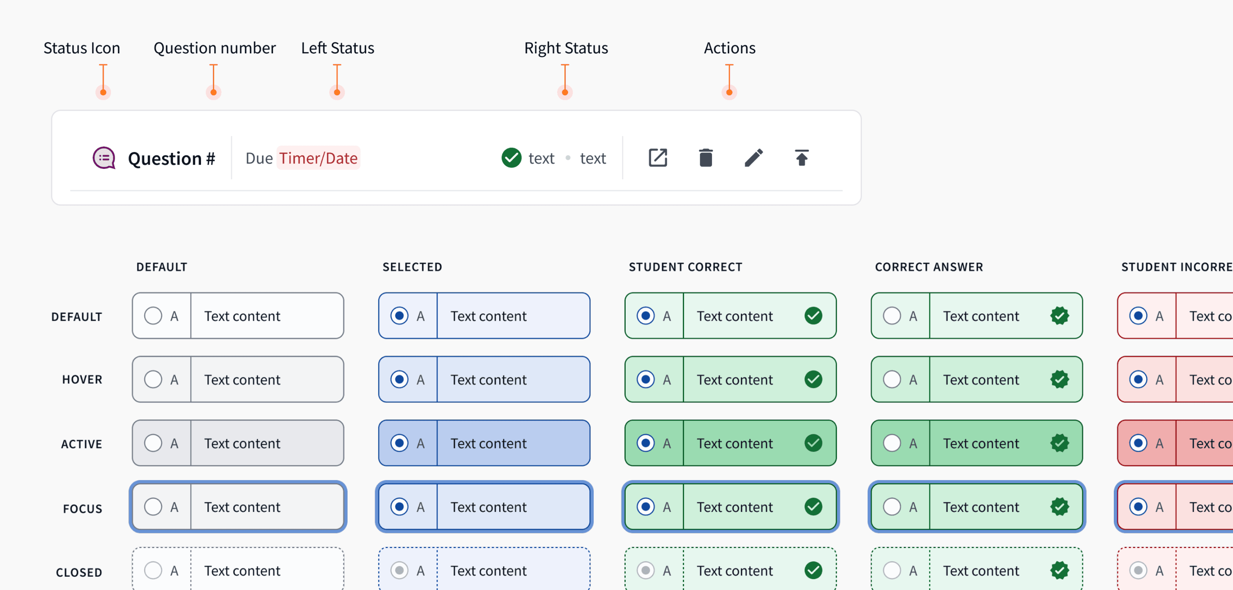Click the Question # heading
1233x590 pixels.
pyautogui.click(x=171, y=158)
